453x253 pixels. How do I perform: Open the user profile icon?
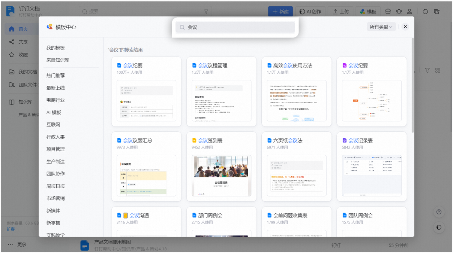(410, 12)
